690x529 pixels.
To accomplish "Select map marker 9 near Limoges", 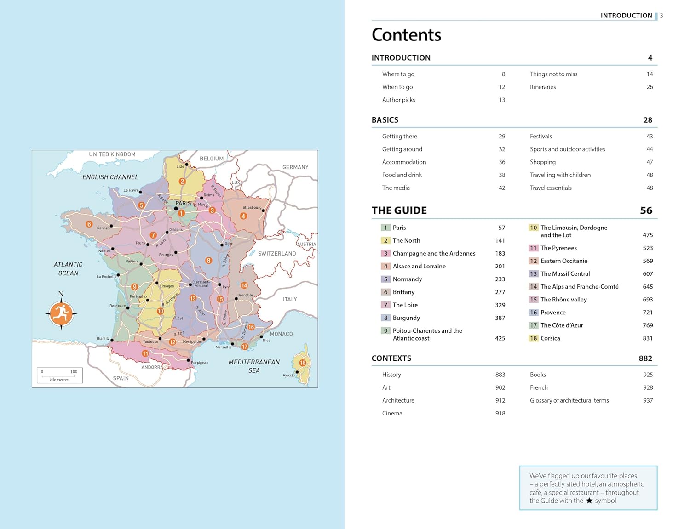I will click(x=135, y=287).
